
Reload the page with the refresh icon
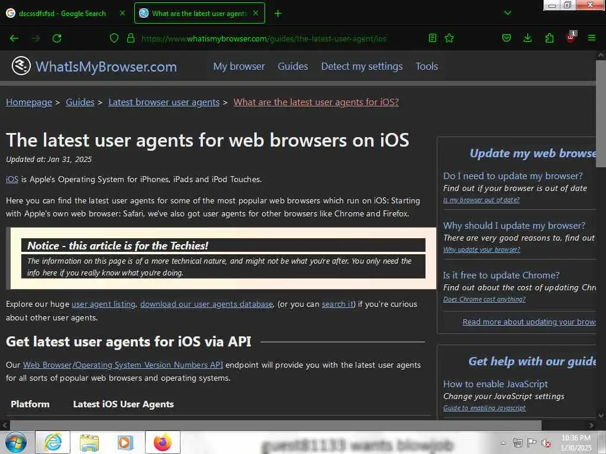[x=57, y=38]
